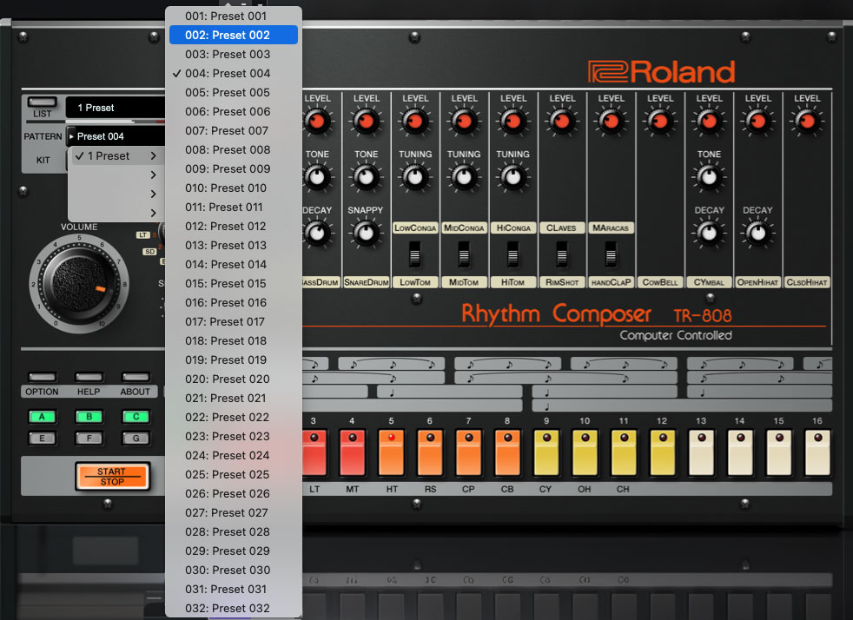The width and height of the screenshot is (853, 620).
Task: Select variation button E
Action: 42,438
